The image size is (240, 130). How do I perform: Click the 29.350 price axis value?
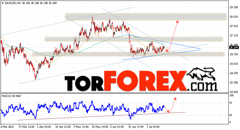click(234, 7)
